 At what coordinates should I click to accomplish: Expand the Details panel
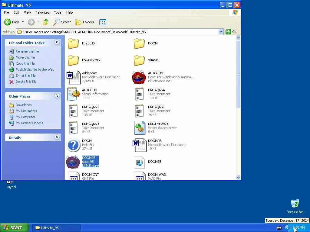pyautogui.click(x=57, y=137)
